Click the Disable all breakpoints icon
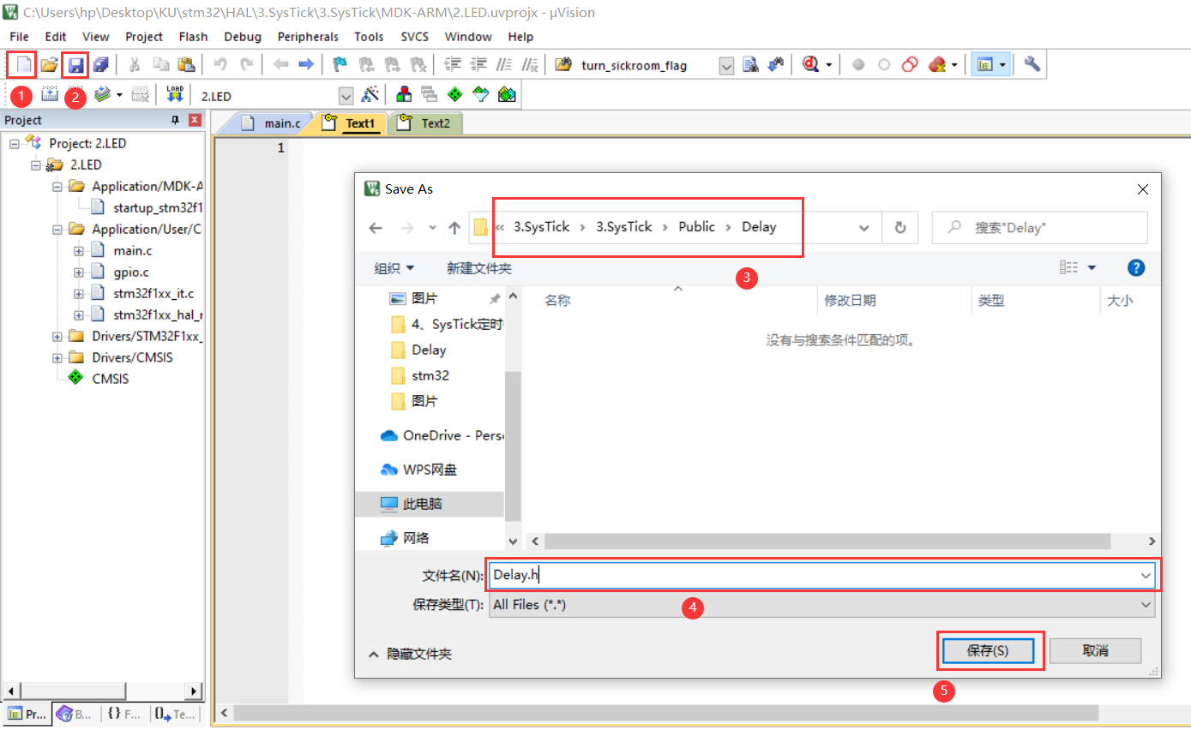 click(x=910, y=64)
